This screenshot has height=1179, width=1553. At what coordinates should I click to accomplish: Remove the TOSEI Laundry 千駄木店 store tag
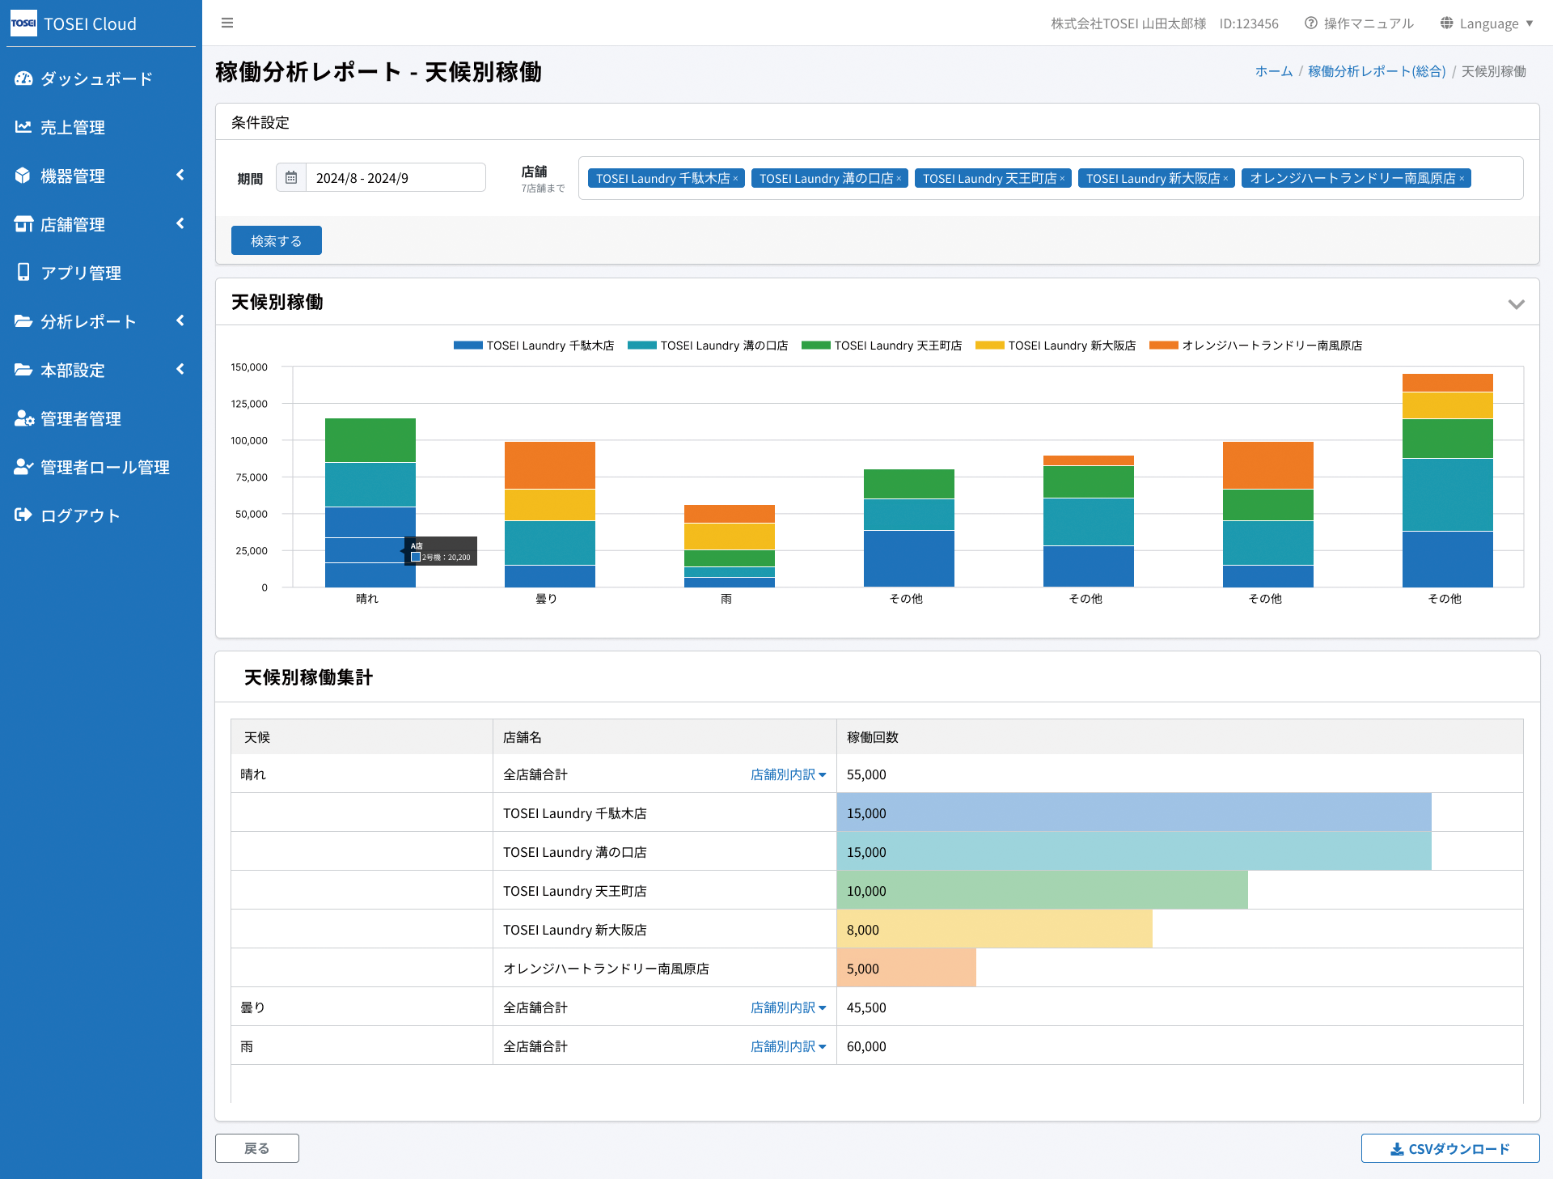pos(735,179)
